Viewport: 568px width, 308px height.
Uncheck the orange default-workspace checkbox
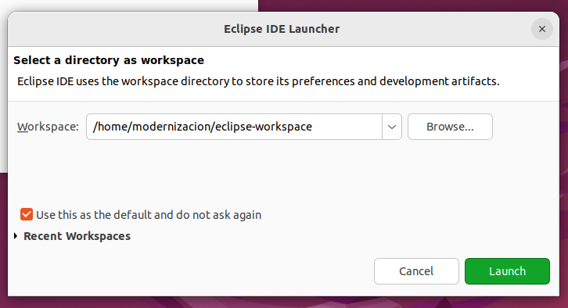coord(27,214)
